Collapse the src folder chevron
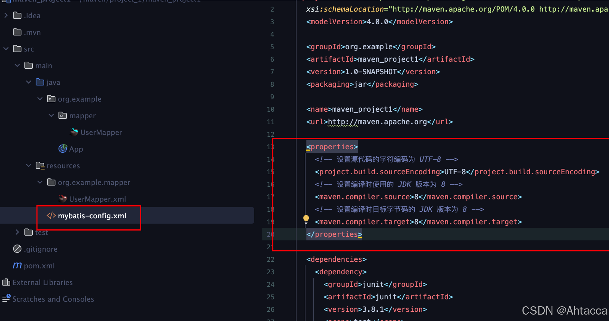The width and height of the screenshot is (609, 321). pyautogui.click(x=6, y=49)
